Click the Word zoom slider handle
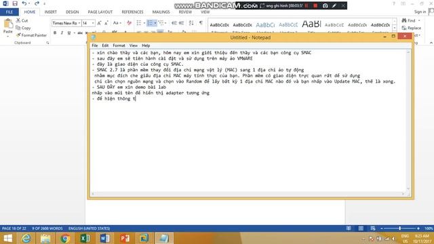The image size is (434, 244). tap(399, 228)
